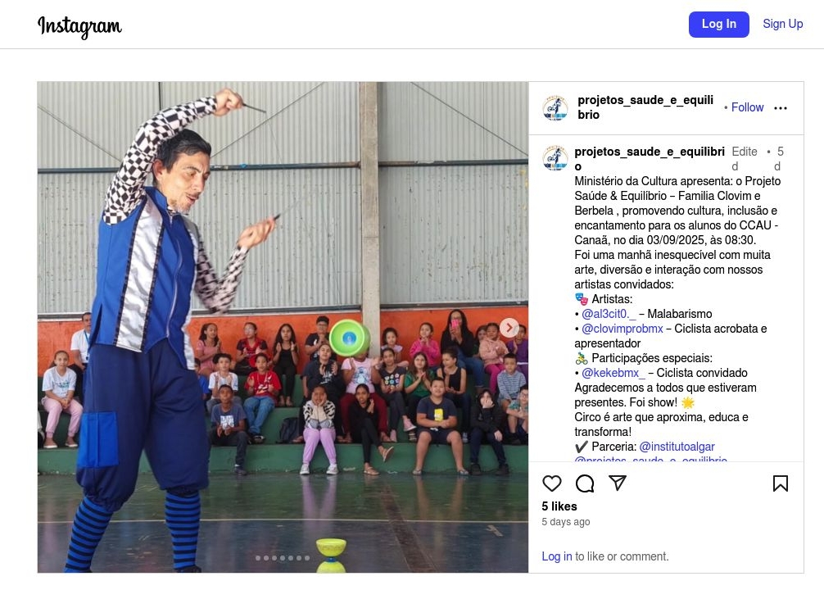Open @kekebmx_ profile mention

613,373
